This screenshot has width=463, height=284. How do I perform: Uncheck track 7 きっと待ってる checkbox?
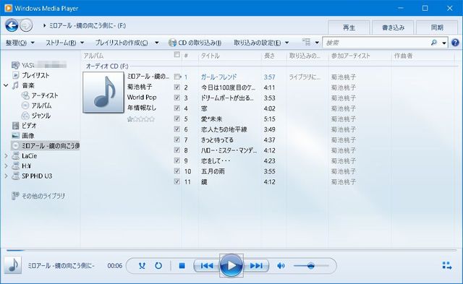click(x=177, y=139)
